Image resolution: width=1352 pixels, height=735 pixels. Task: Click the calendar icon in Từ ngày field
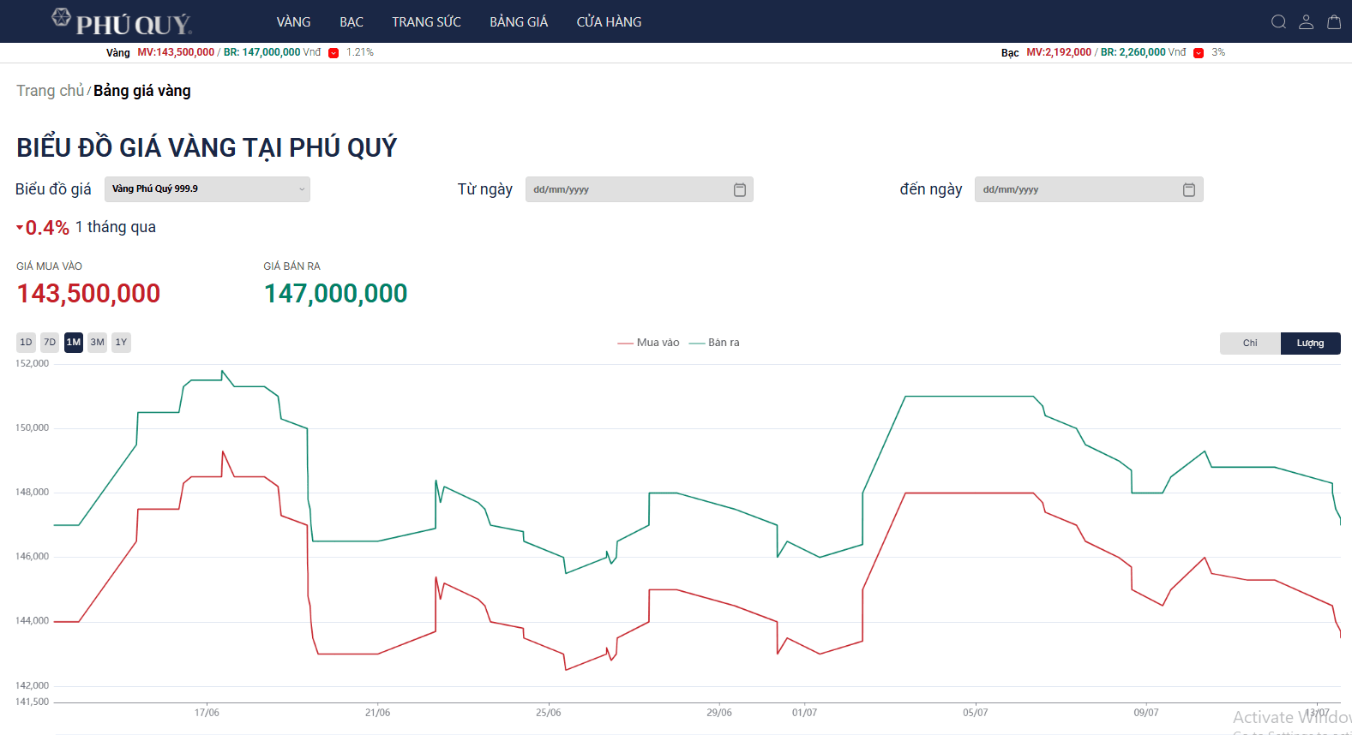click(x=740, y=189)
